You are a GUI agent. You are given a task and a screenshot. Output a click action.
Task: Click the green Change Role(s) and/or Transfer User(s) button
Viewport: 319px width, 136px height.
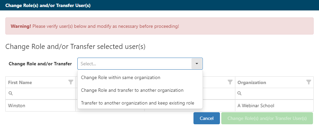click(x=267, y=118)
